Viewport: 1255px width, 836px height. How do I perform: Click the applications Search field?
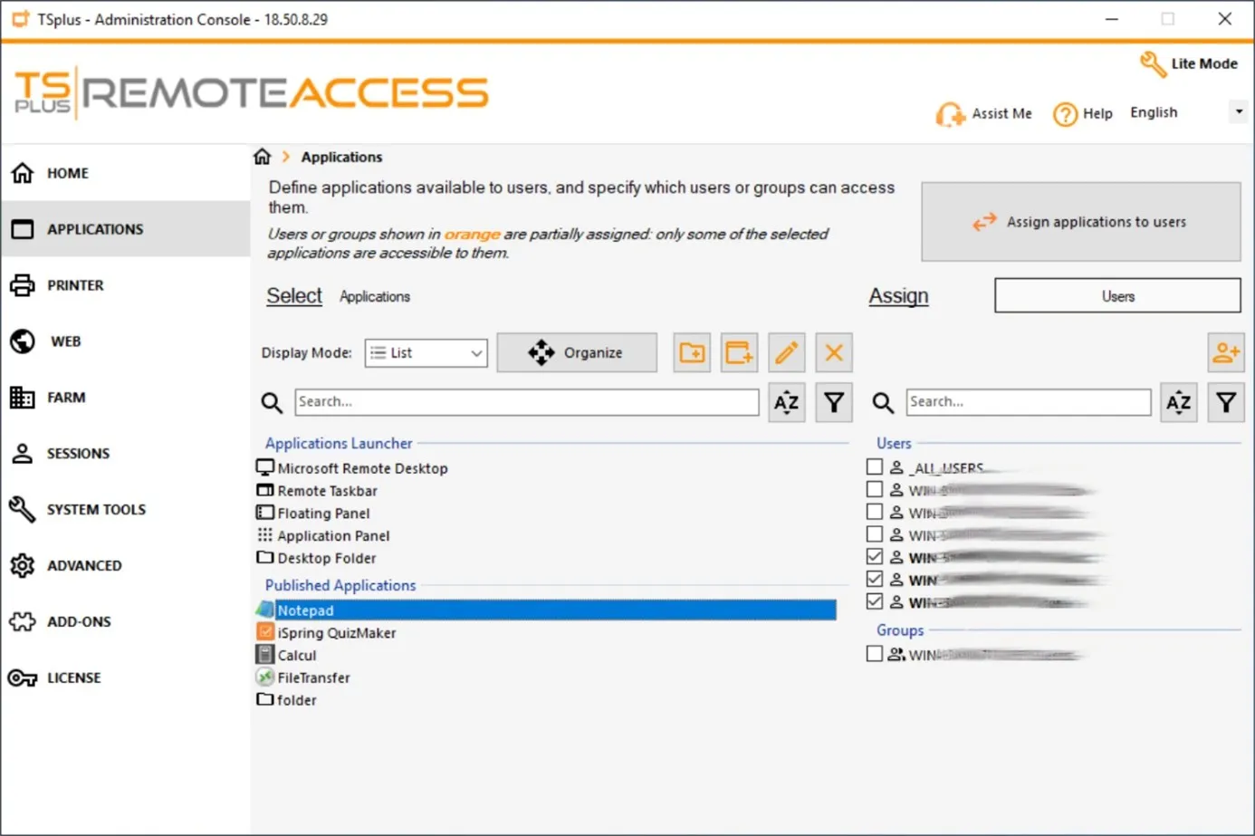[527, 402]
